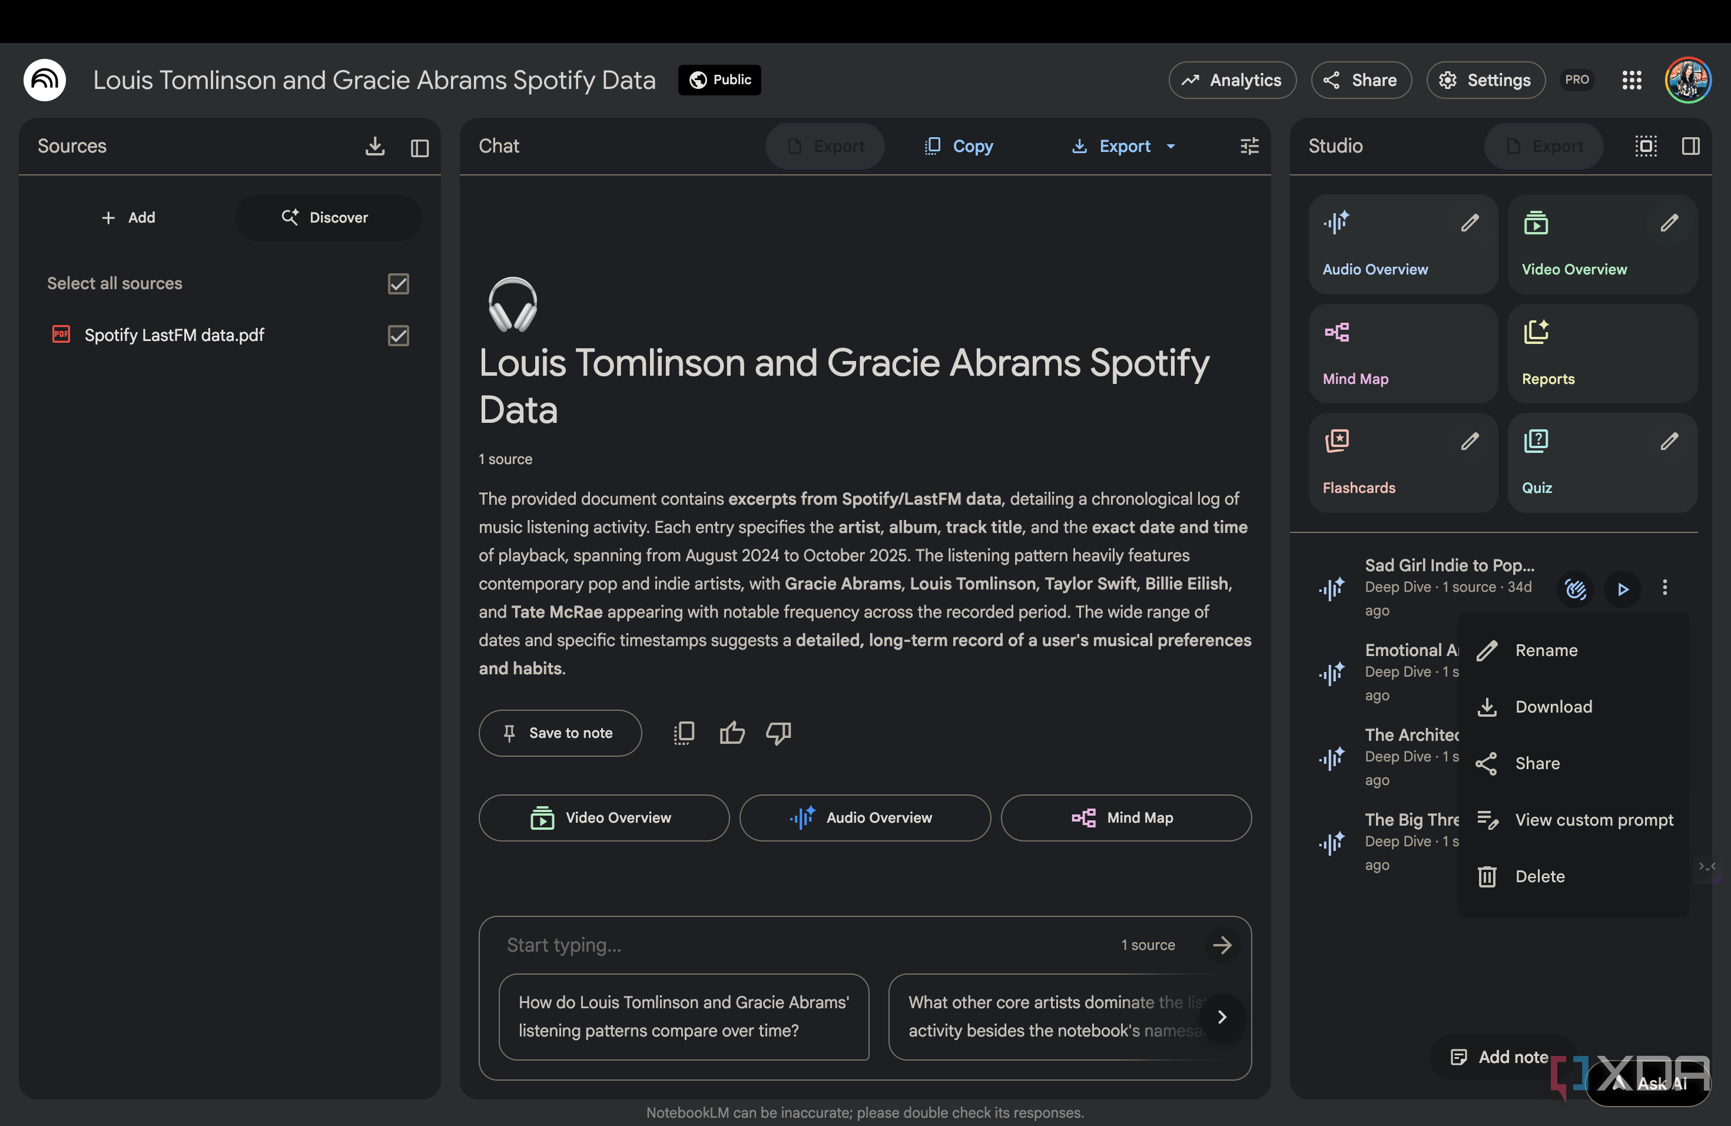1731x1126 pixels.
Task: Toggle Select all sources checkbox
Action: coord(398,284)
